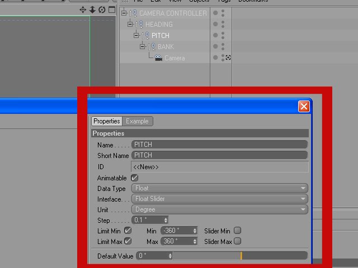Open the Unit dropdown set to Degree
Image resolution: width=358 pixels, height=268 pixels.
pyautogui.click(x=220, y=209)
